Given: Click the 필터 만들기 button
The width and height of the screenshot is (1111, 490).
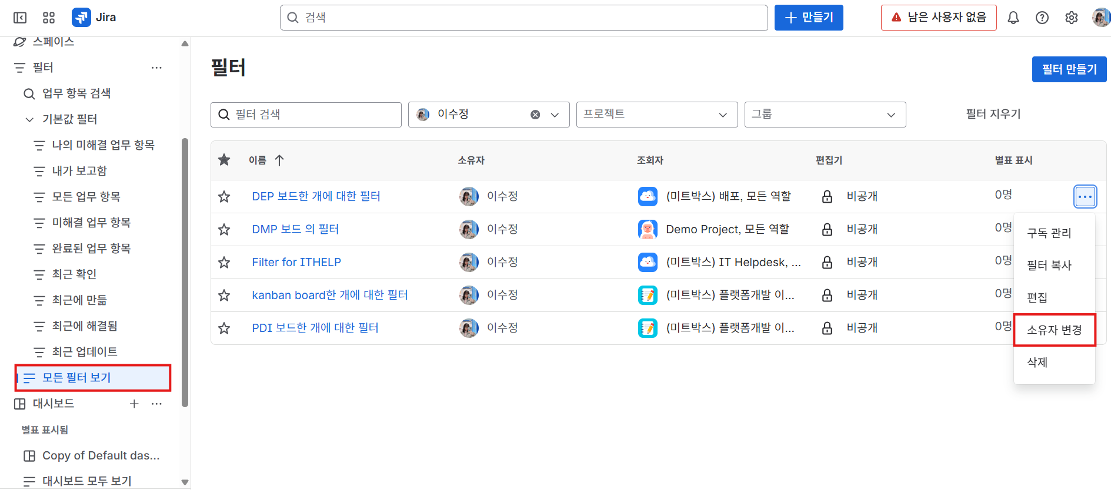Looking at the screenshot, I should click(1069, 69).
